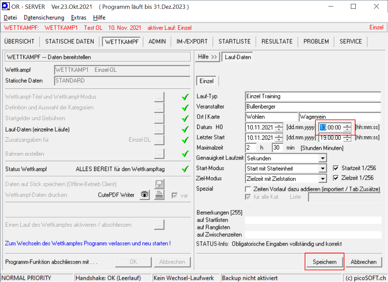The image size is (388, 282).
Task: Click the eye preview icon beside CutePDF Writer
Action: tap(145, 195)
